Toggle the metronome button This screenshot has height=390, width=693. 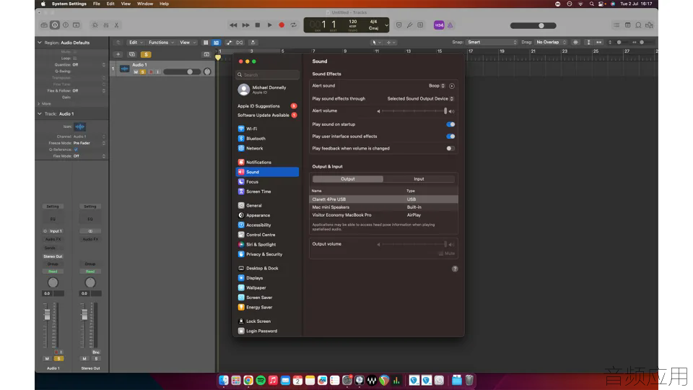[x=450, y=25]
